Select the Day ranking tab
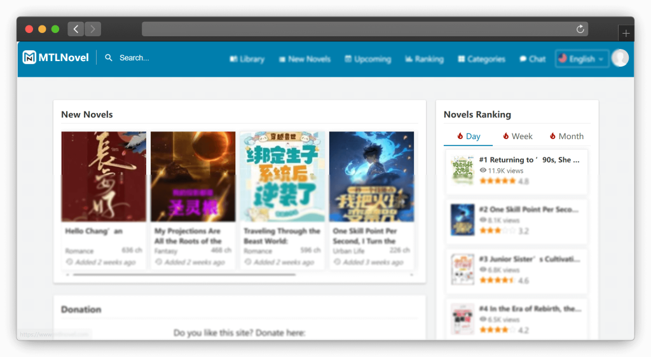Viewport: 651px width, 357px height. 468,136
